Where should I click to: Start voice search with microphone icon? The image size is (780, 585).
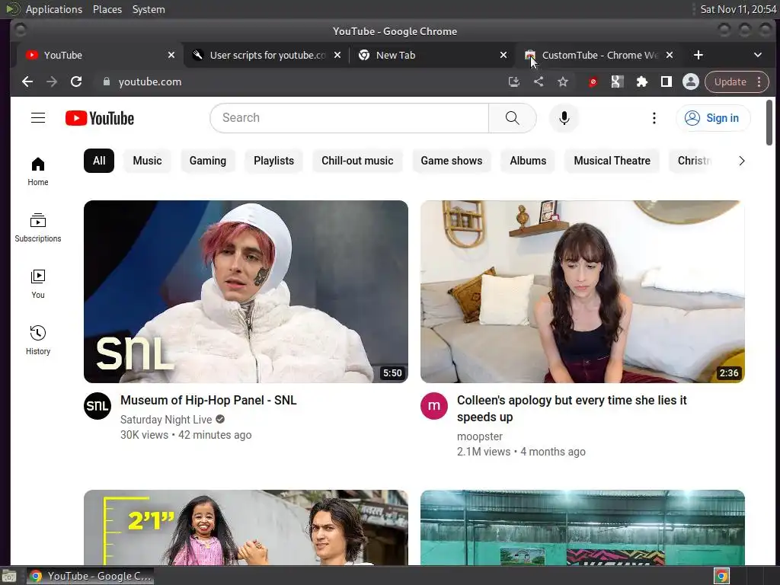tap(564, 118)
